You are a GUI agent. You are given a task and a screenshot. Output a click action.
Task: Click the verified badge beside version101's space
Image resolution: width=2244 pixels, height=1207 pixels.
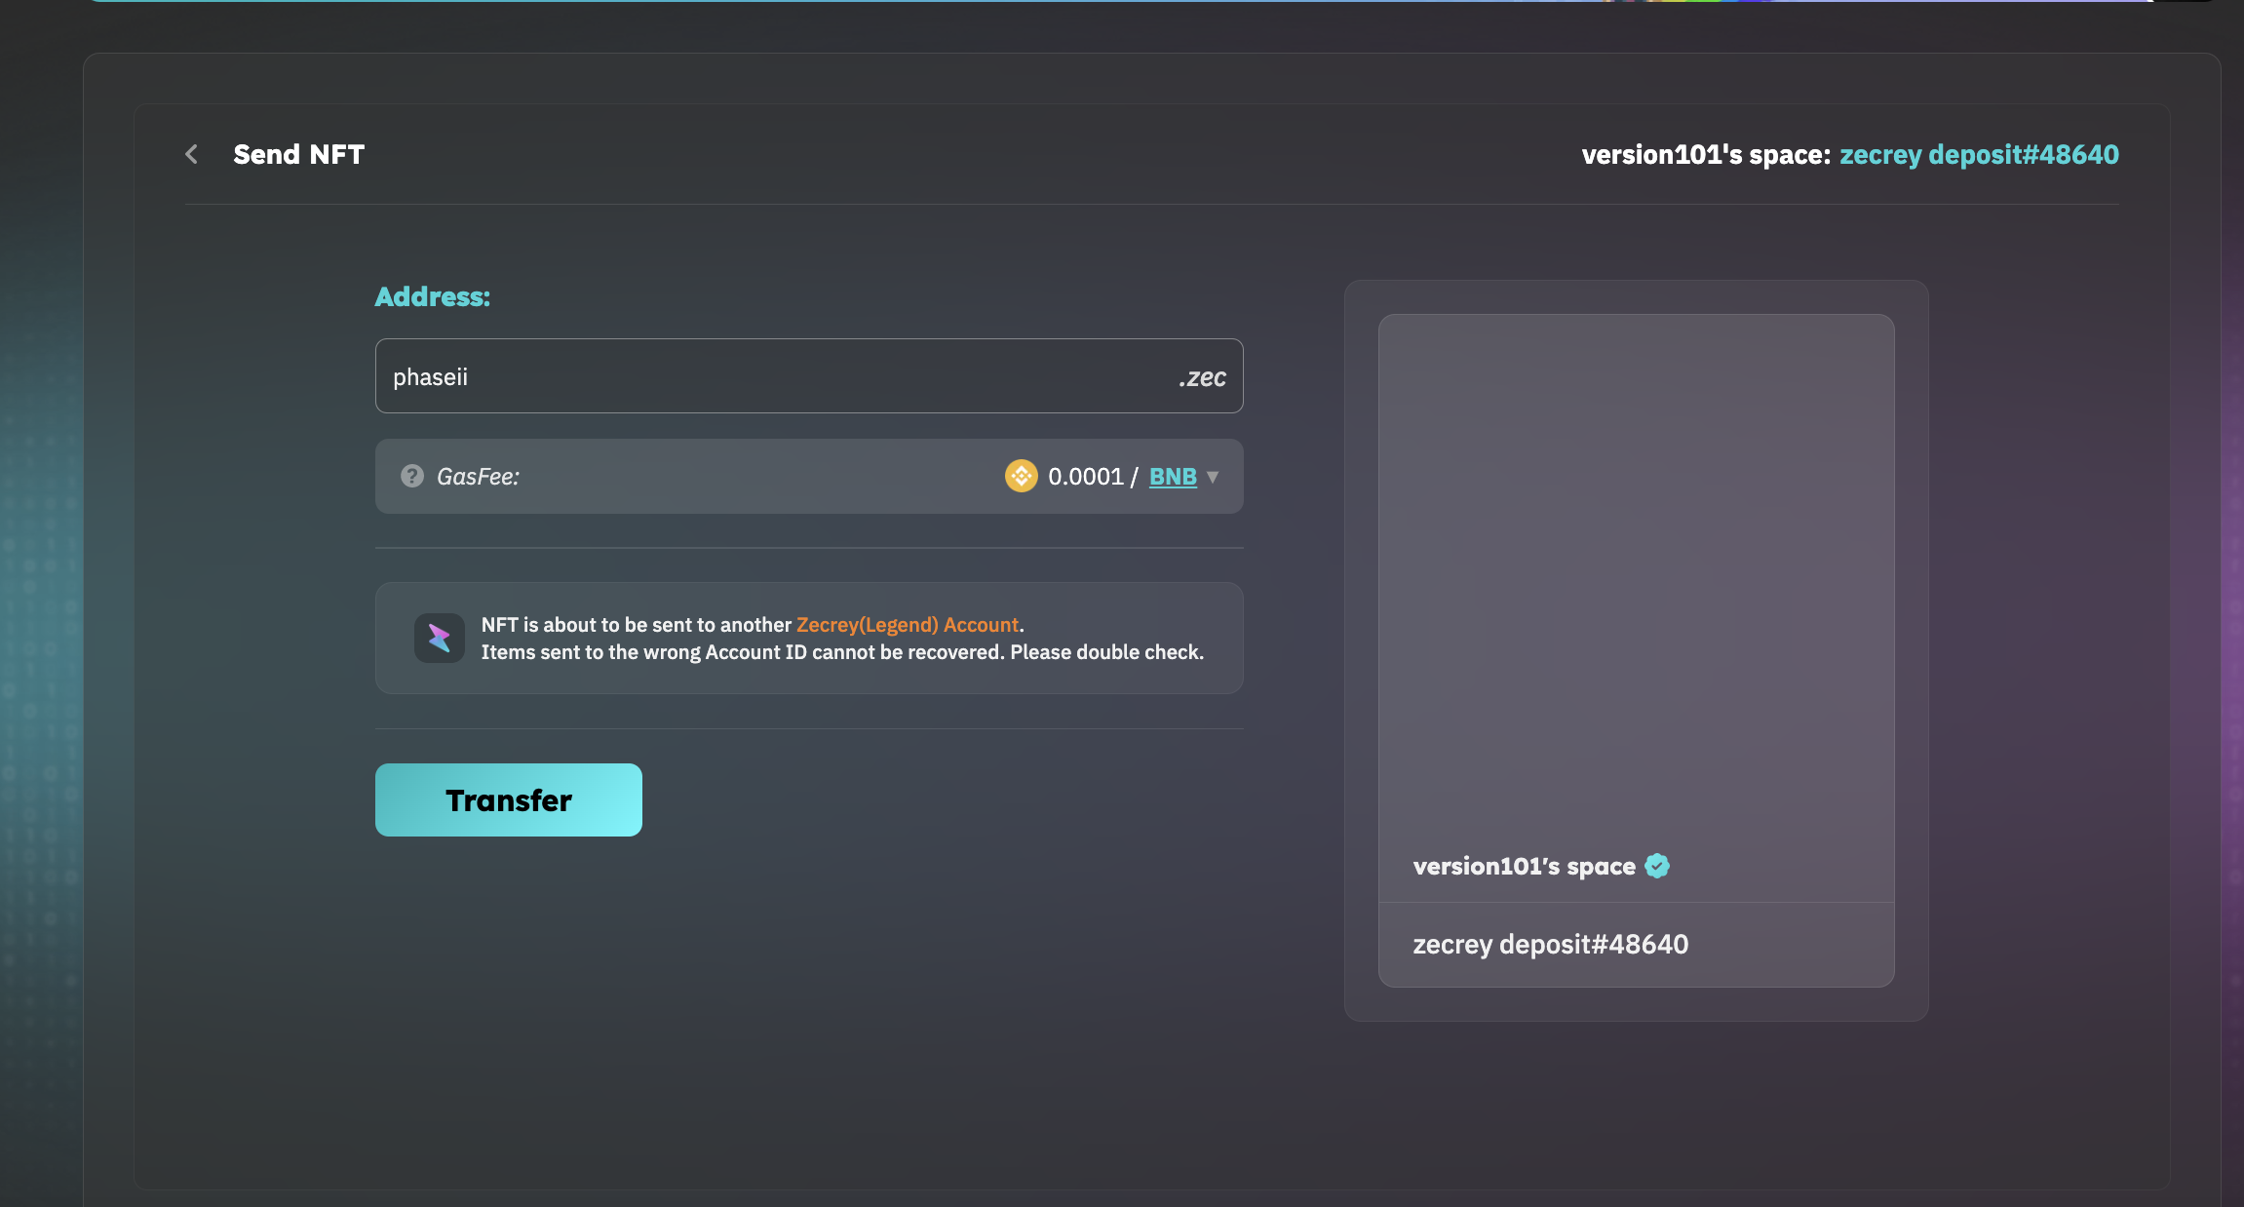click(x=1657, y=866)
